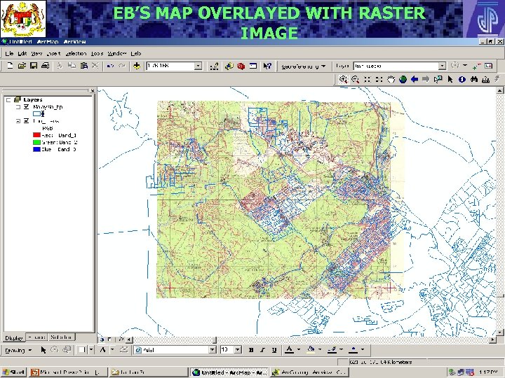Viewport: 505px width, 378px height.
Task: Open the Tools menu
Action: pos(97,53)
